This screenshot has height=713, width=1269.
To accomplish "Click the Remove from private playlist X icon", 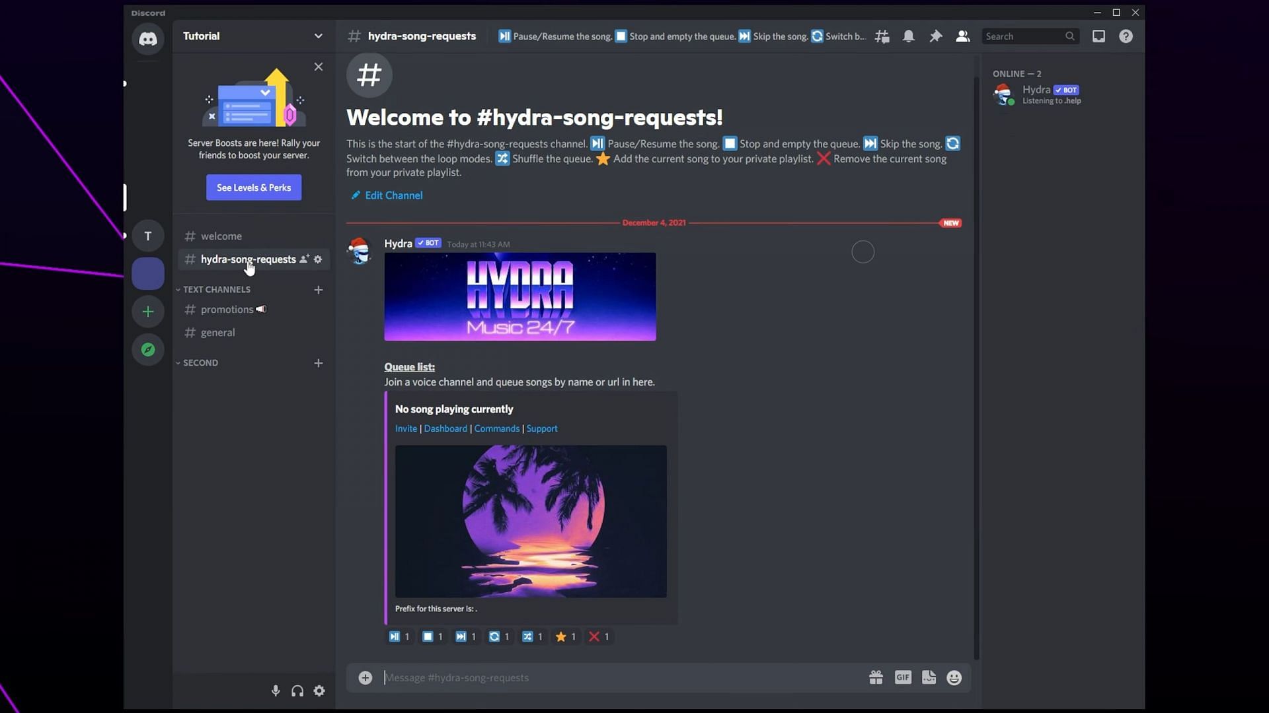I will click(x=593, y=636).
